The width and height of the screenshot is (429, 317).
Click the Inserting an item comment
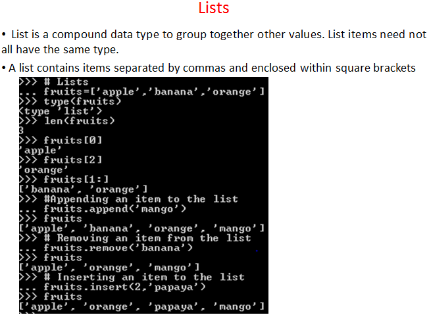tap(132, 277)
